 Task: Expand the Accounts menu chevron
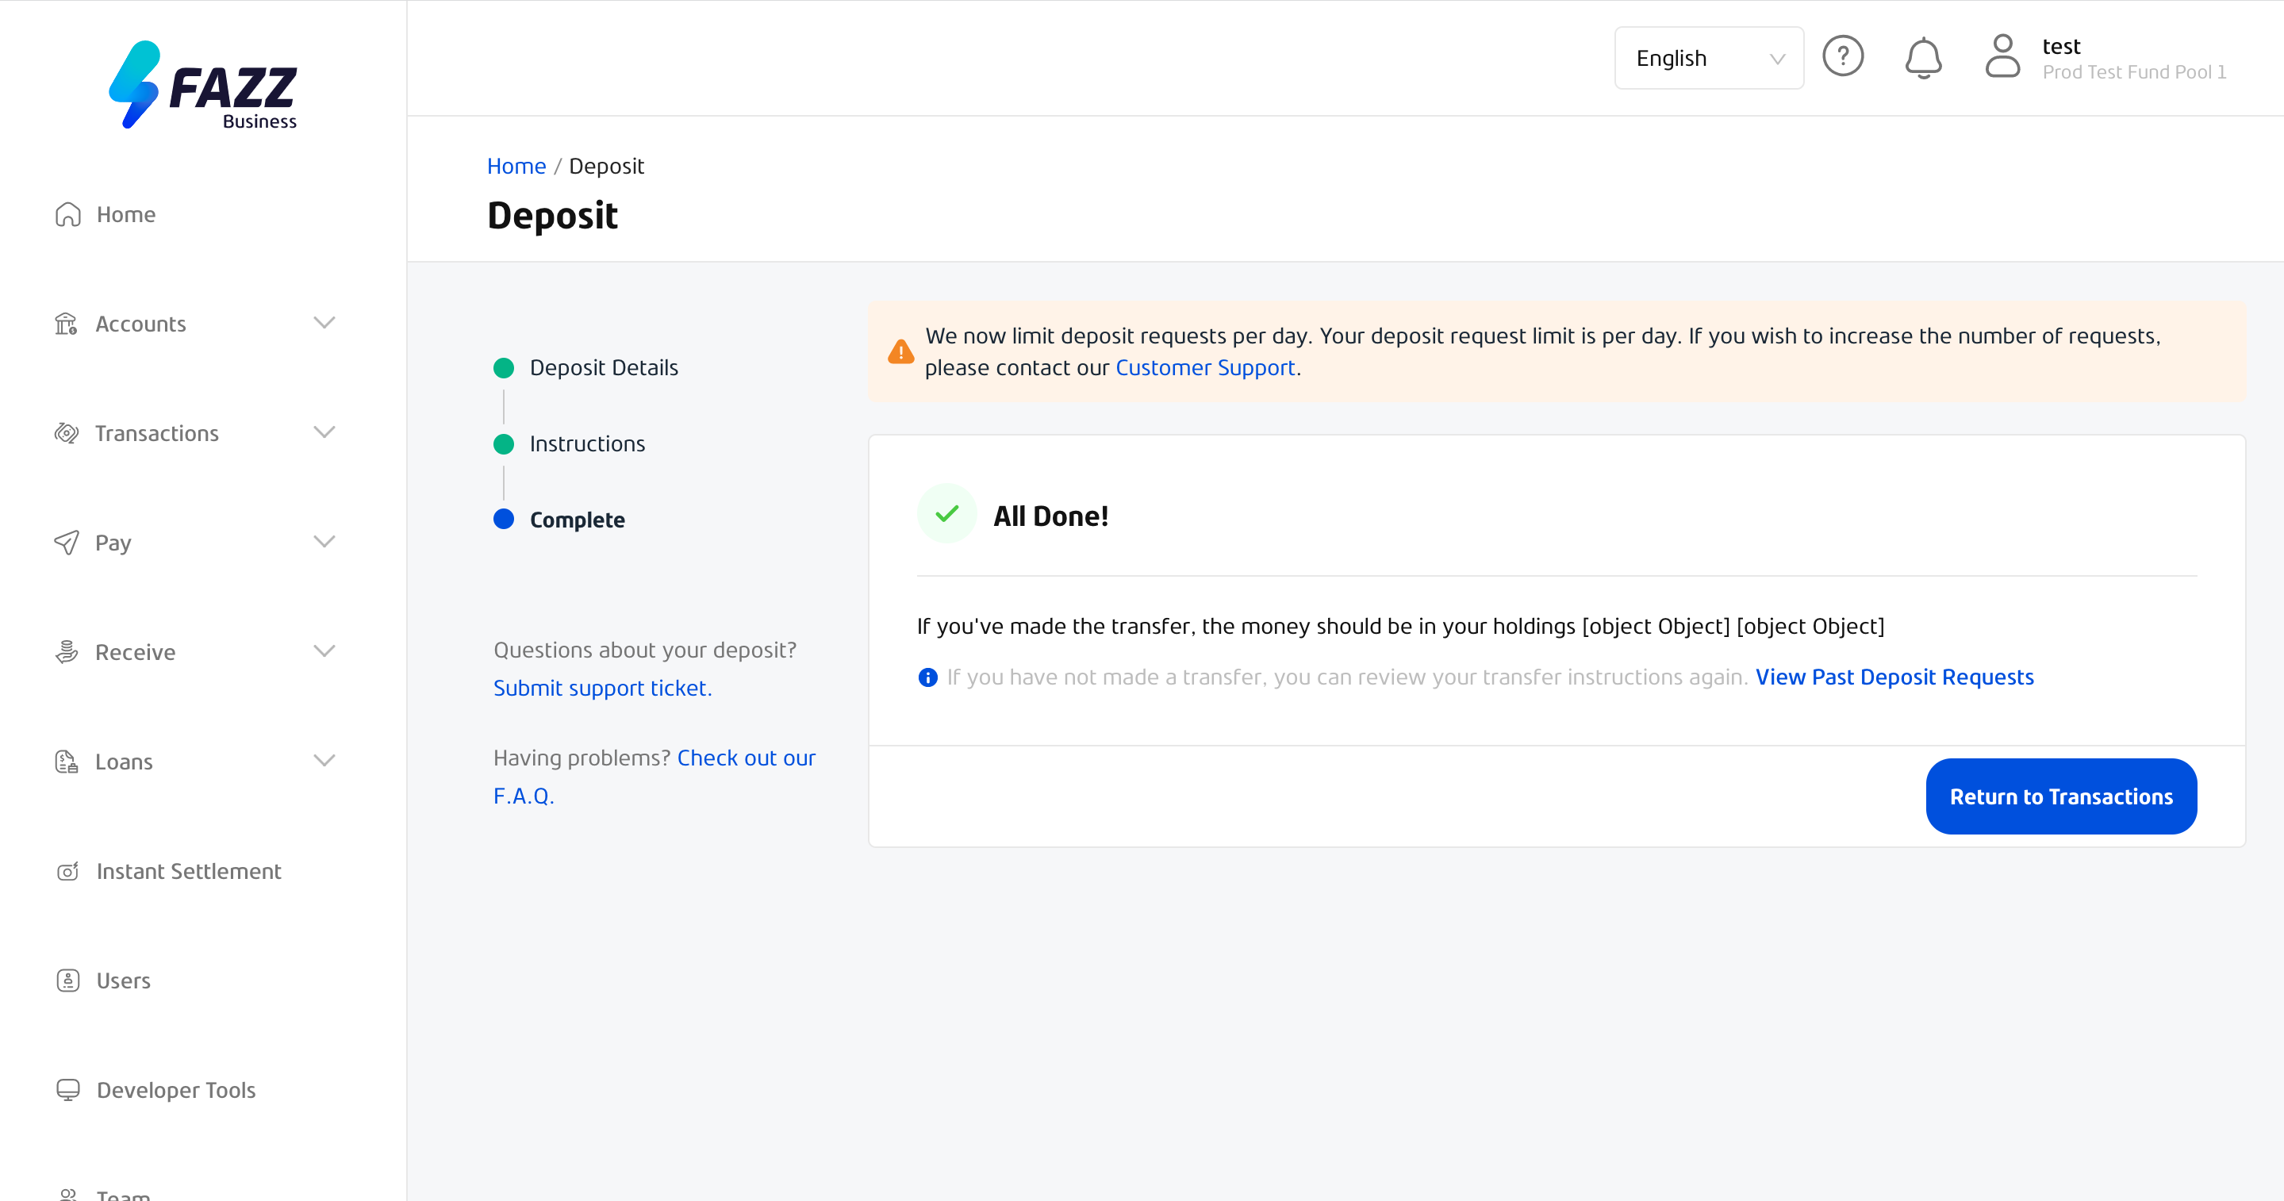(324, 323)
